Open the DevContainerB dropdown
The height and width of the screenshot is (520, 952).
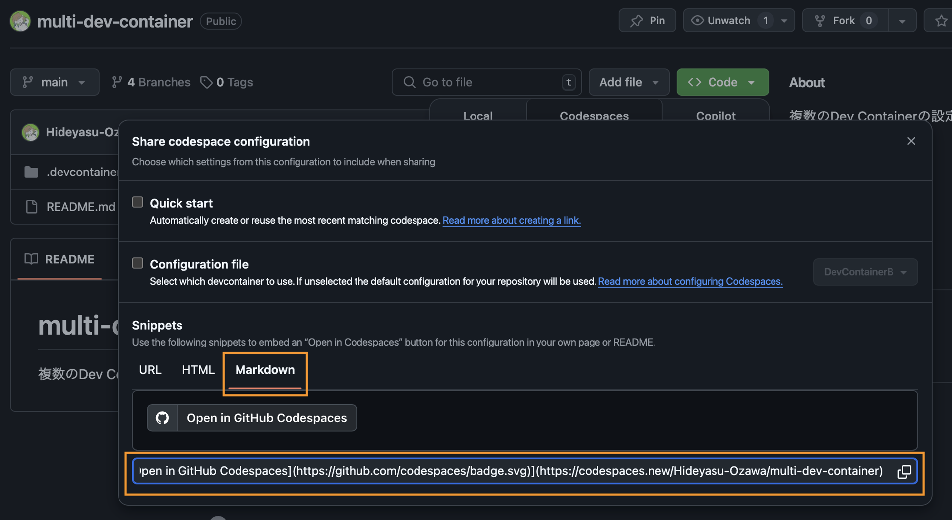pyautogui.click(x=865, y=272)
